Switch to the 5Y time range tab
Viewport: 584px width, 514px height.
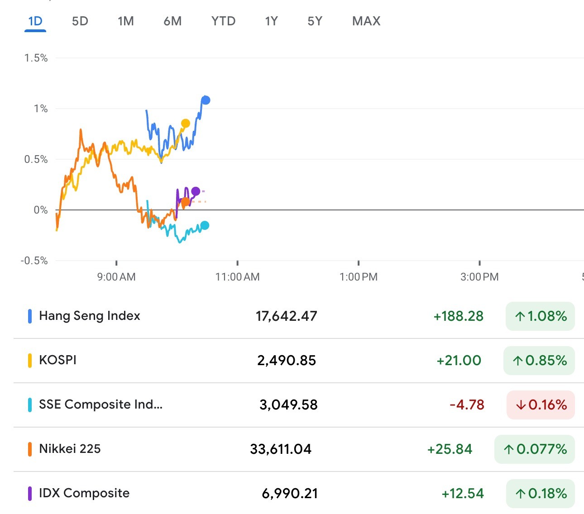click(x=315, y=21)
